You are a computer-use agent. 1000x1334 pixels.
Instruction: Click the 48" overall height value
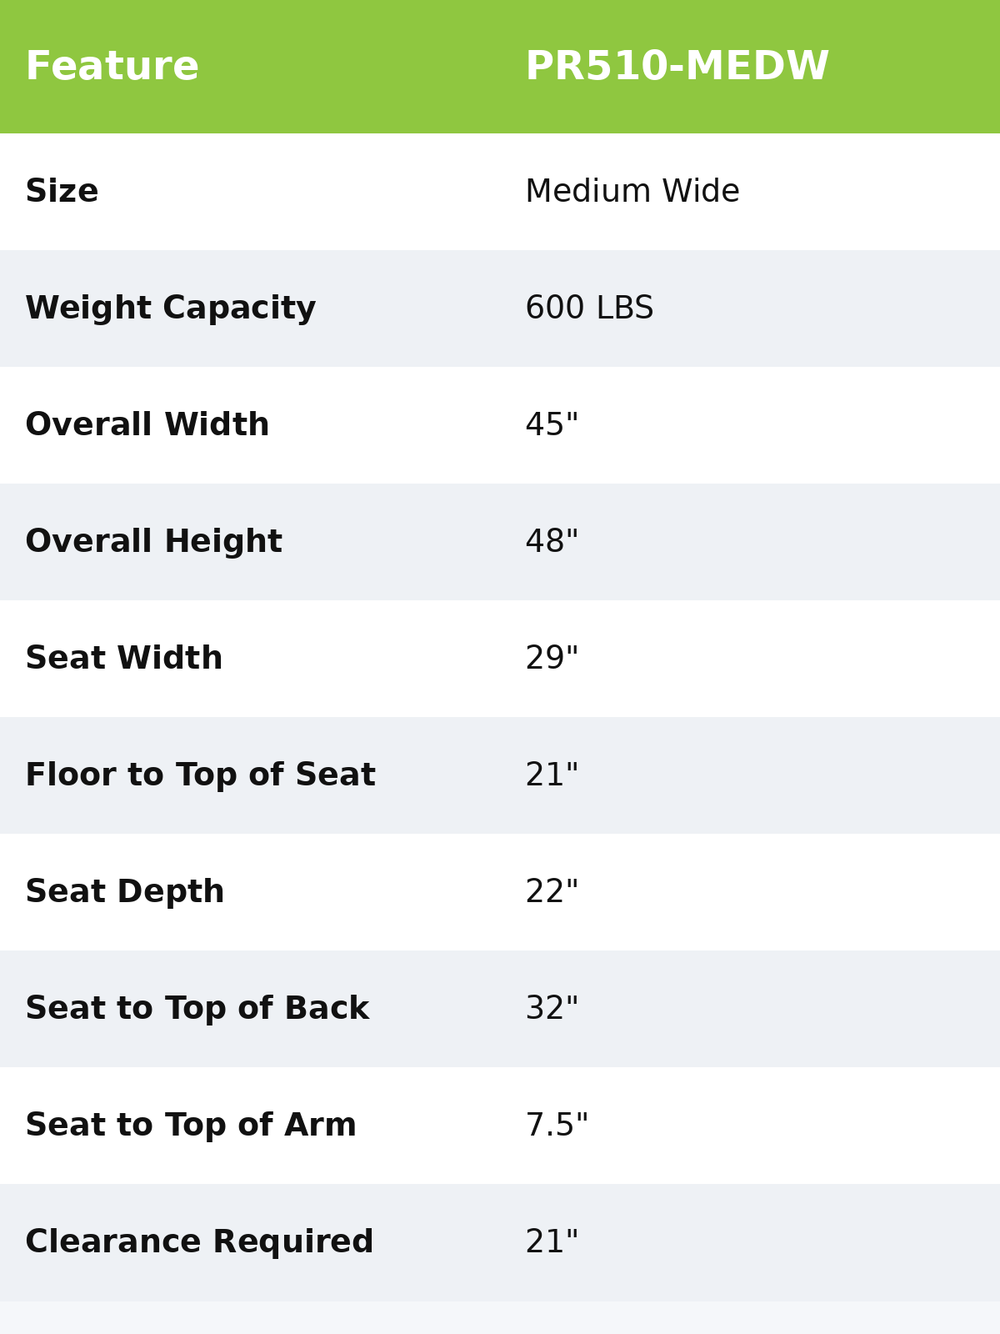click(552, 542)
